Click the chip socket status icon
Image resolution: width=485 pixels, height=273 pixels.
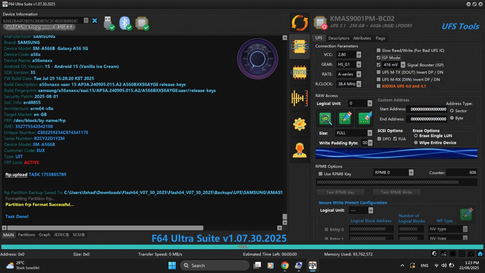142,23
